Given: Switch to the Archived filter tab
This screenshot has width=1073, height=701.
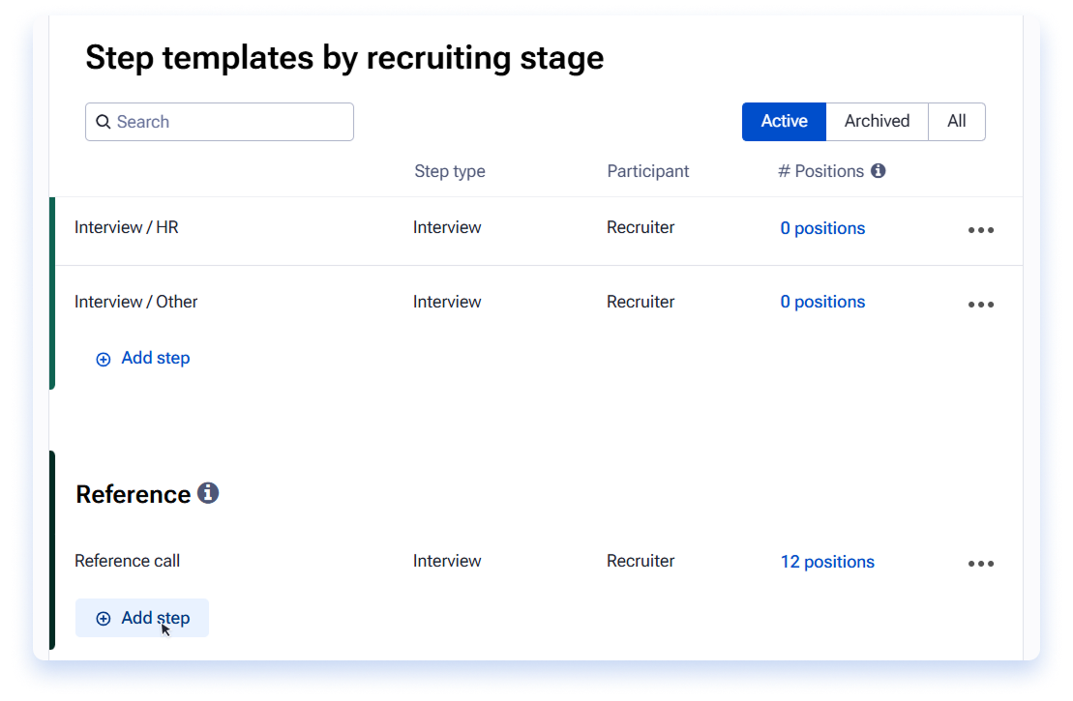Looking at the screenshot, I should tap(877, 122).
